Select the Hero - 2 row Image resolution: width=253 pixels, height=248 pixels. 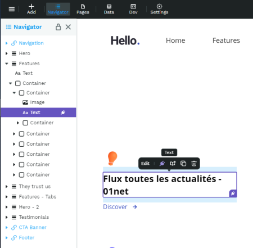pos(38,207)
